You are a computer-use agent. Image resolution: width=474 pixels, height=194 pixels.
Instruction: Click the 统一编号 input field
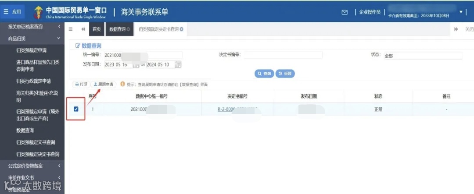tap(143, 55)
